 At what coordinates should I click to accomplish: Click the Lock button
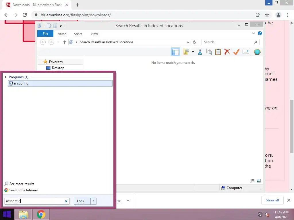(82, 201)
